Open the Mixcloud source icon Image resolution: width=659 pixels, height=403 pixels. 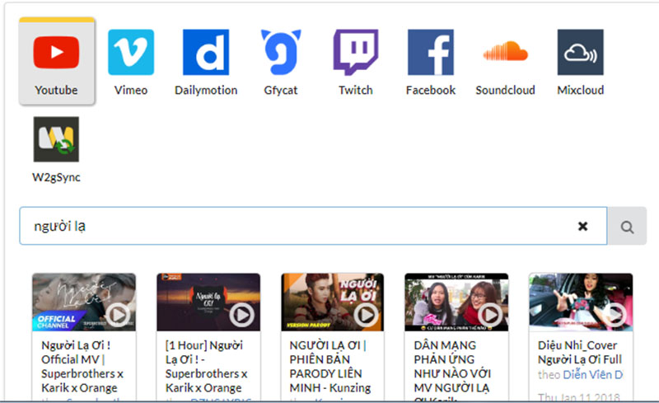click(581, 52)
